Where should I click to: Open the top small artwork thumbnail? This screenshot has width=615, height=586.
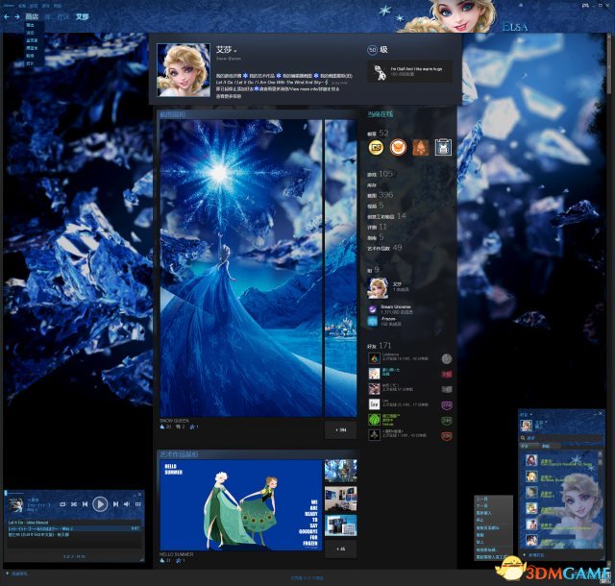coord(340,471)
